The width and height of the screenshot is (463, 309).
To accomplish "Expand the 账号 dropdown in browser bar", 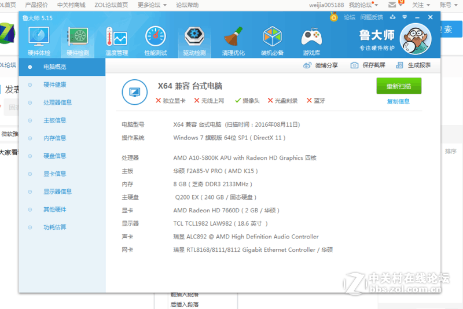I will [449, 5].
